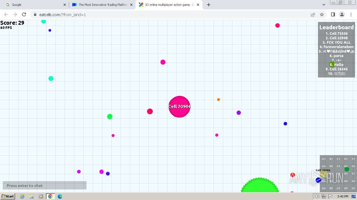Screen dimensions: 357x200
Task: Click the Leaderboard title
Action: [x=336, y=27]
